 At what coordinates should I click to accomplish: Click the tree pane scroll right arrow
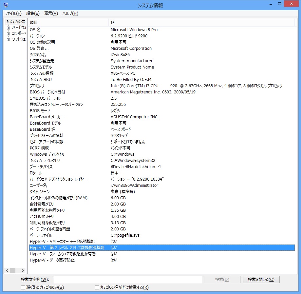point(23,270)
